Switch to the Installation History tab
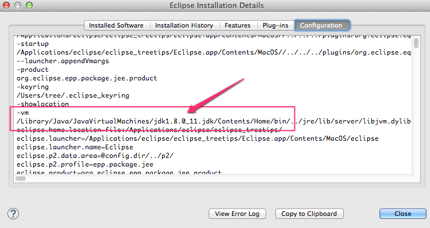Screen dimensions: 430x228 tap(184, 25)
